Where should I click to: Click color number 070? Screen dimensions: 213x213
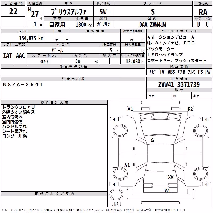pos(44,62)
